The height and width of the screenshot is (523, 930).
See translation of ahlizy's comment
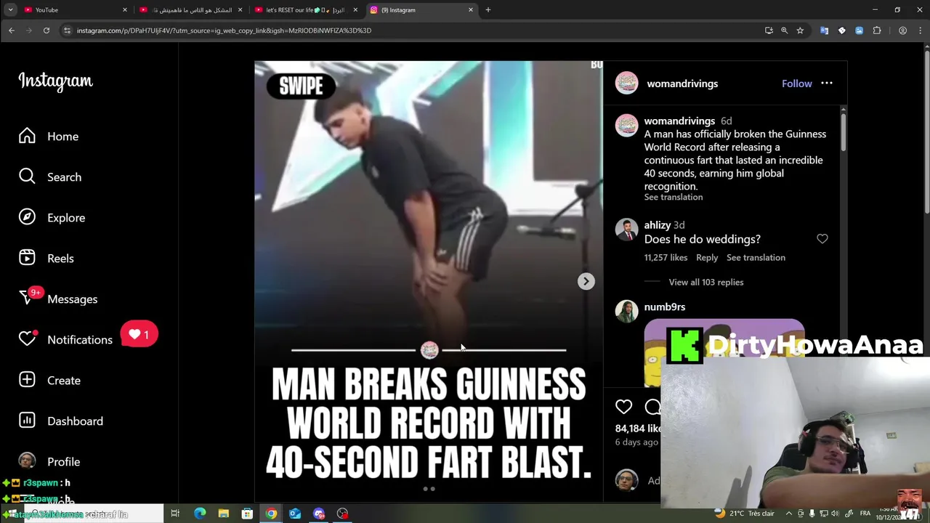click(x=756, y=257)
